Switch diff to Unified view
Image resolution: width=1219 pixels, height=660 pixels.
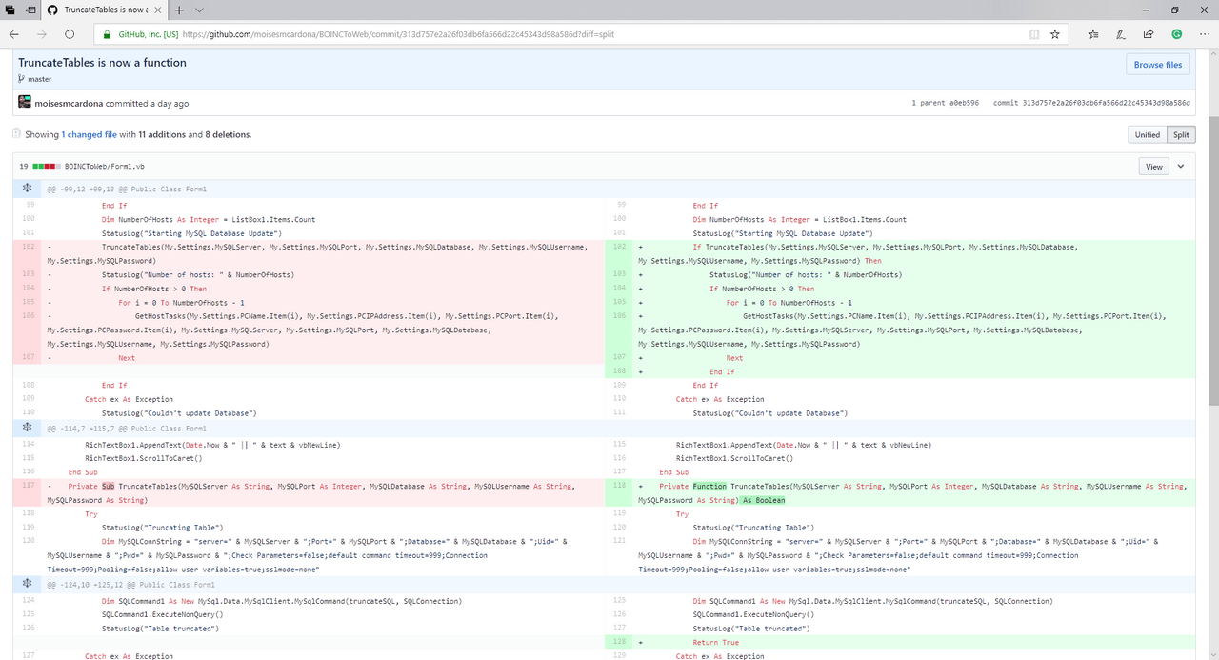[1148, 134]
